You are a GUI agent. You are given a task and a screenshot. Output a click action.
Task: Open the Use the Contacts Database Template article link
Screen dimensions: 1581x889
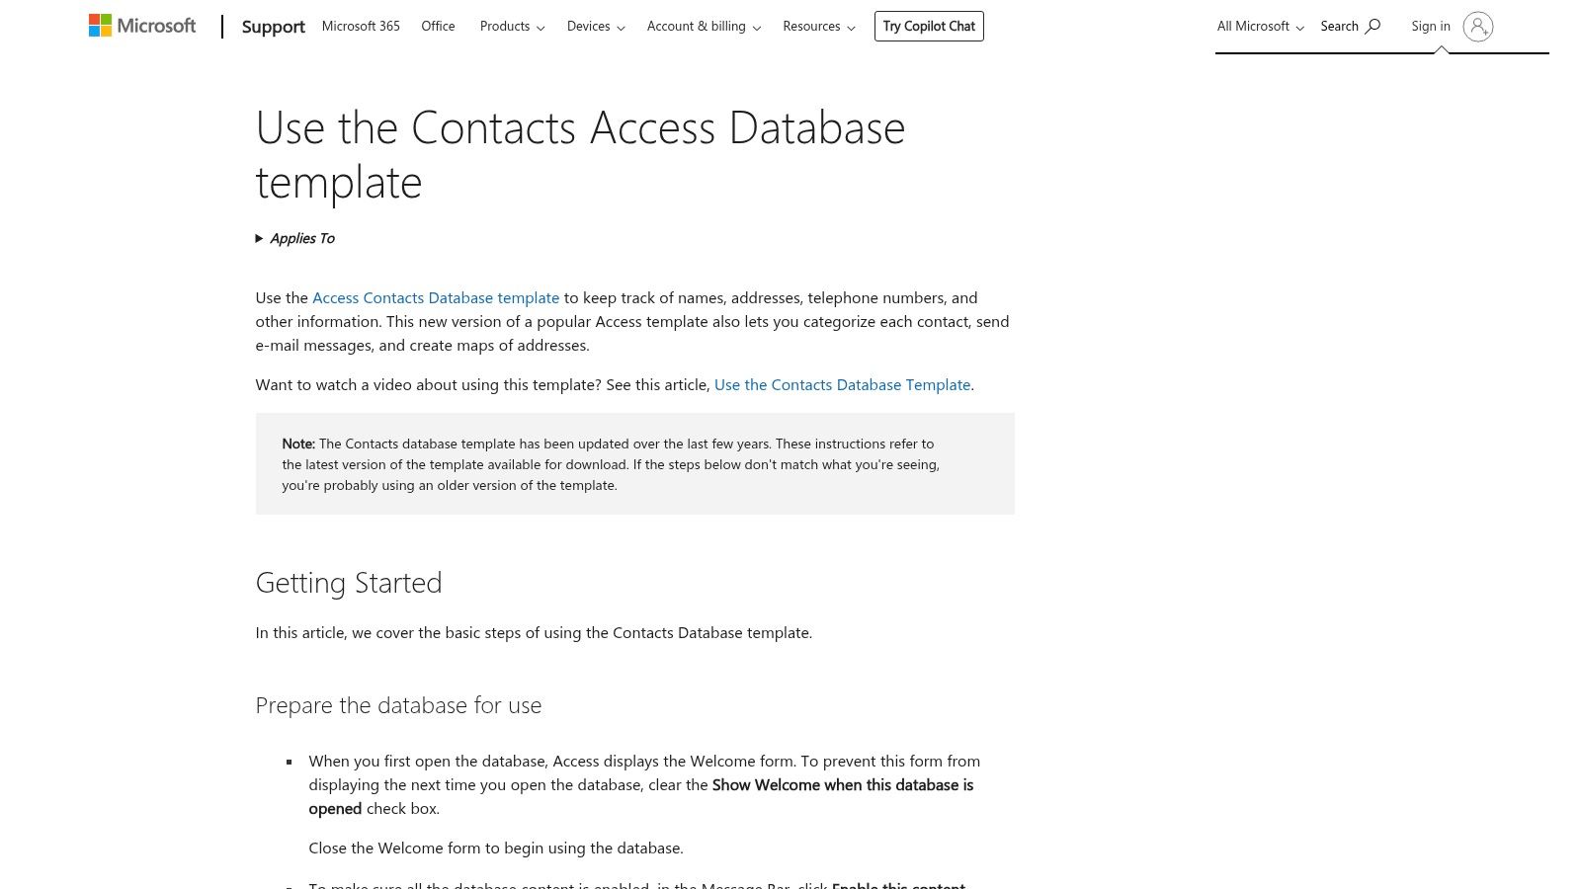click(842, 384)
